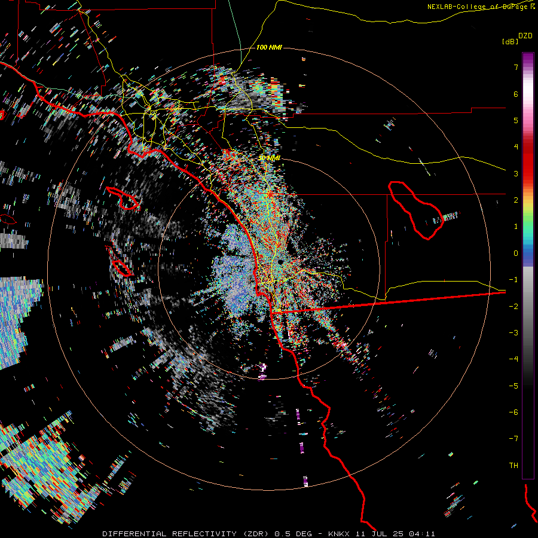Click the positive 7 scale label

[x=516, y=67]
